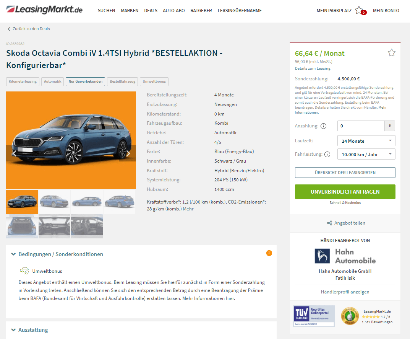Image resolution: width=410 pixels, height=339 pixels.
Task: Select the Bestellfahrzeug tag
Action: [123, 81]
